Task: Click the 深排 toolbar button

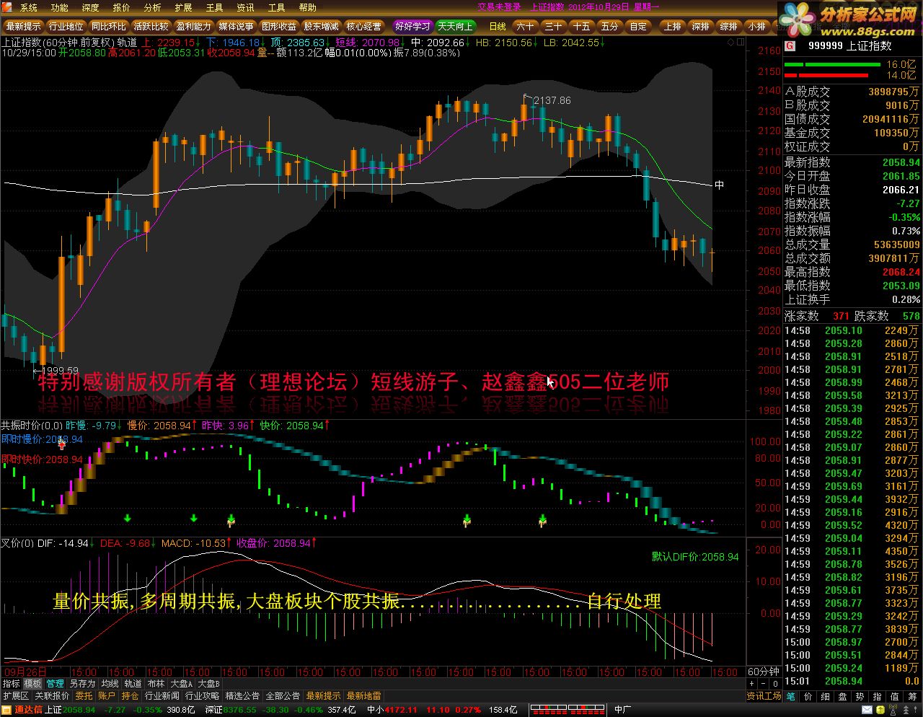Action: 700,27
